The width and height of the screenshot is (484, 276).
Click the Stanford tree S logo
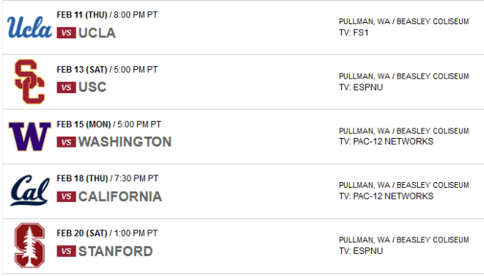coord(29,245)
